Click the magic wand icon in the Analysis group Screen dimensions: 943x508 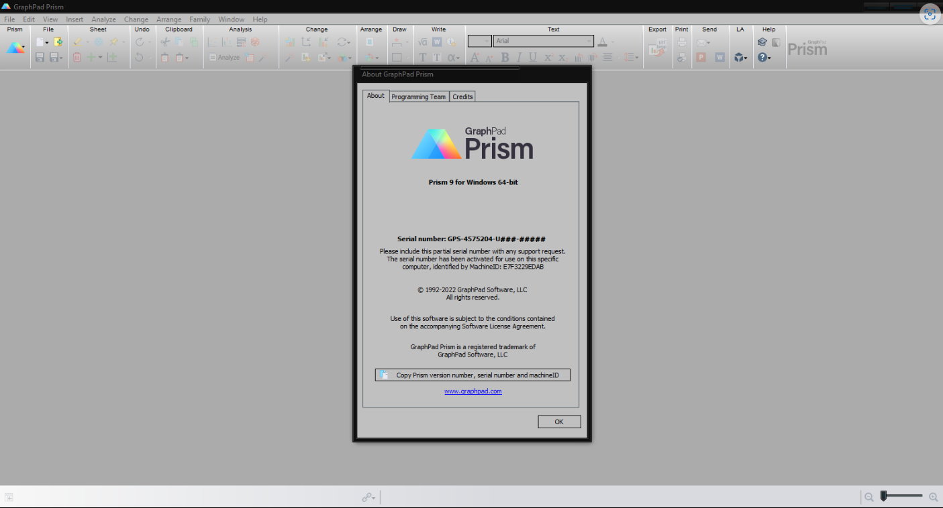(x=263, y=58)
